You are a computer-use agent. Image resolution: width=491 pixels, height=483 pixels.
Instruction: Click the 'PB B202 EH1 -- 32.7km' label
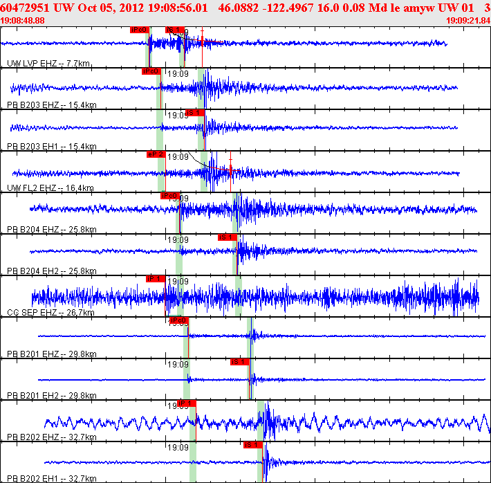pyautogui.click(x=52, y=479)
